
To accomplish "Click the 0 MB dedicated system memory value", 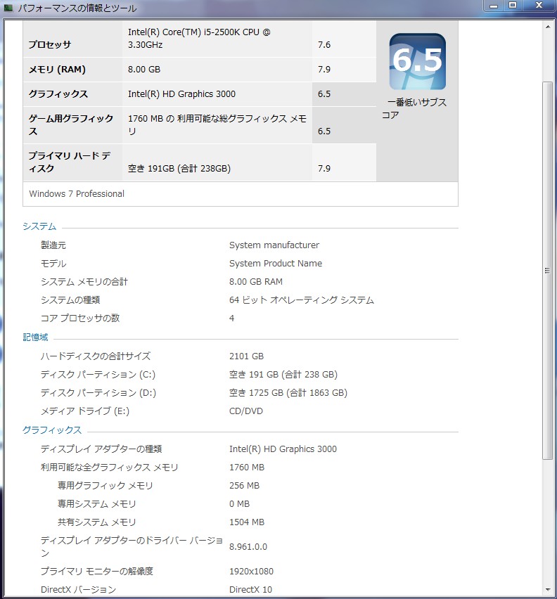I will click(239, 504).
